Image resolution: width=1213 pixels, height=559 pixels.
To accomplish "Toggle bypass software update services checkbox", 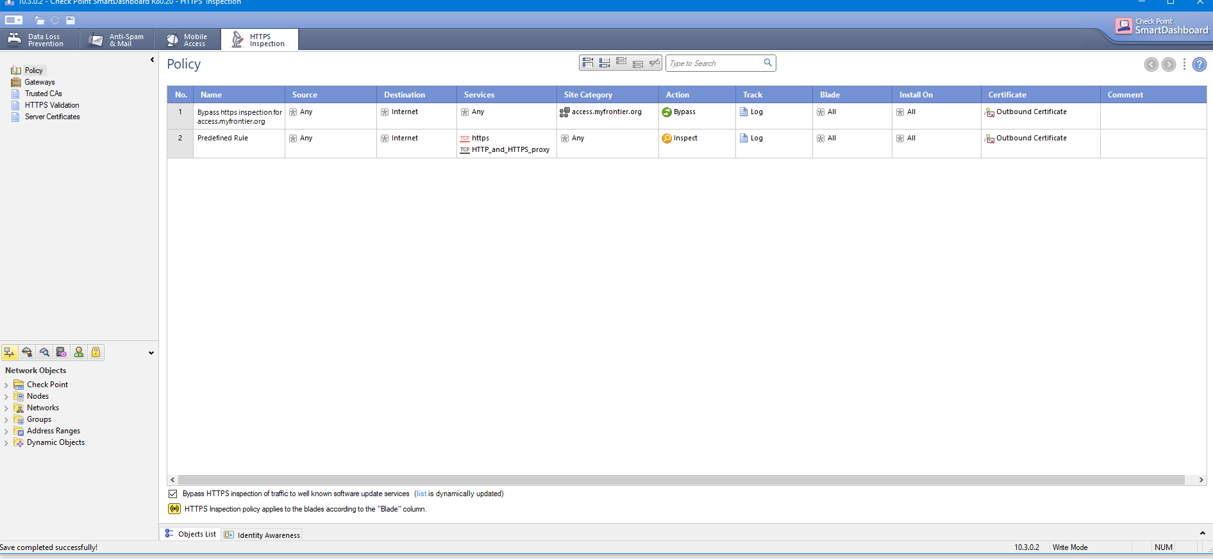I will (x=173, y=494).
